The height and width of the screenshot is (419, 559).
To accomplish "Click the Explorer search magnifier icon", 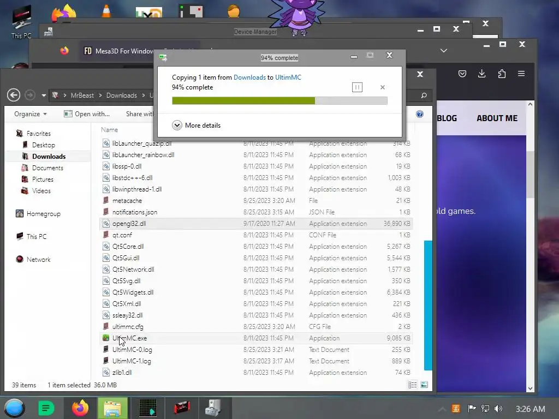I will point(424,95).
